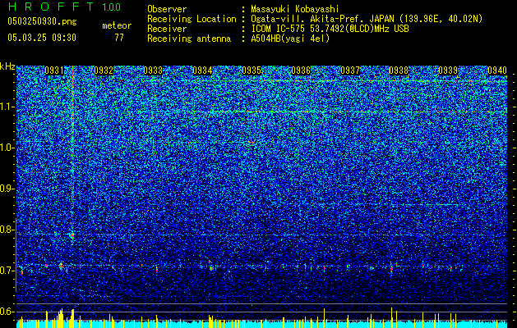Click the Receiver field label
Screen dimensions: 517x328
(167, 29)
